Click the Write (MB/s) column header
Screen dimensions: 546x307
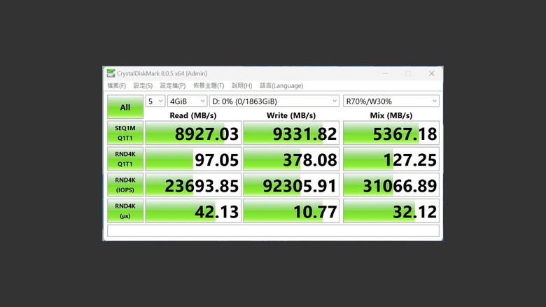[291, 115]
